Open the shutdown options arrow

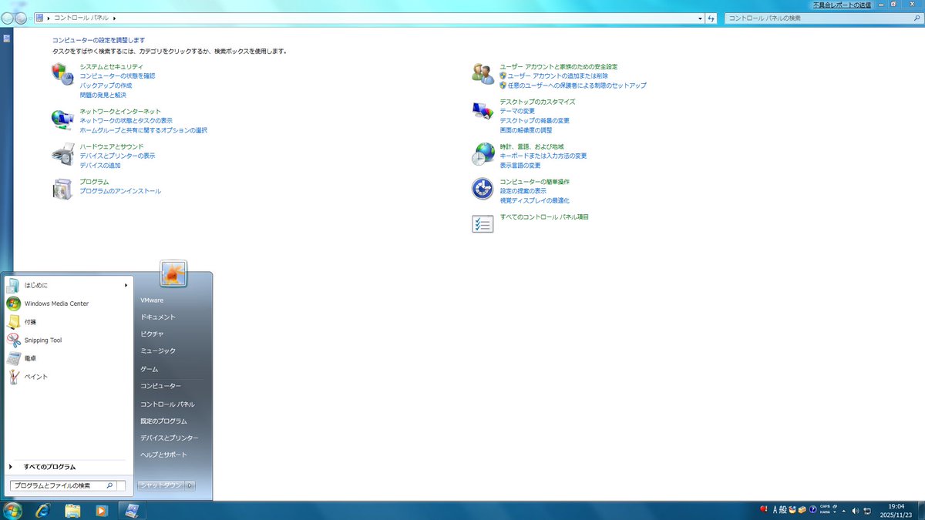pyautogui.click(x=189, y=485)
